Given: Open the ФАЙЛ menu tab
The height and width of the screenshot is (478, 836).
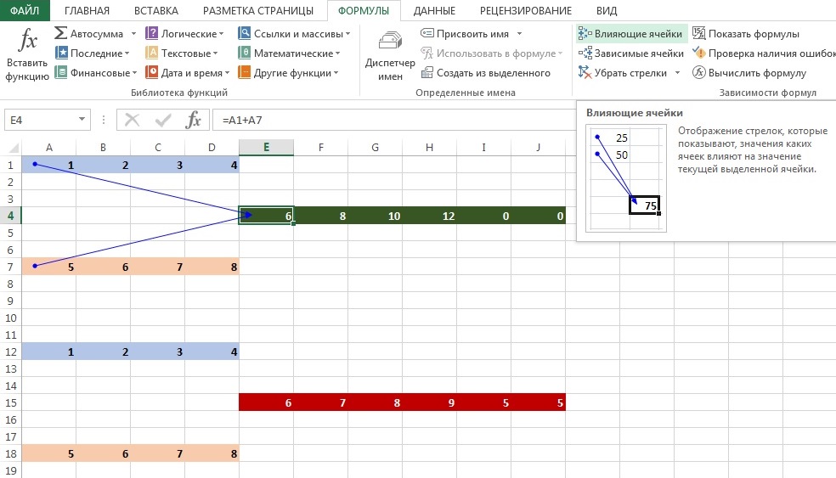Looking at the screenshot, I should [x=25, y=11].
